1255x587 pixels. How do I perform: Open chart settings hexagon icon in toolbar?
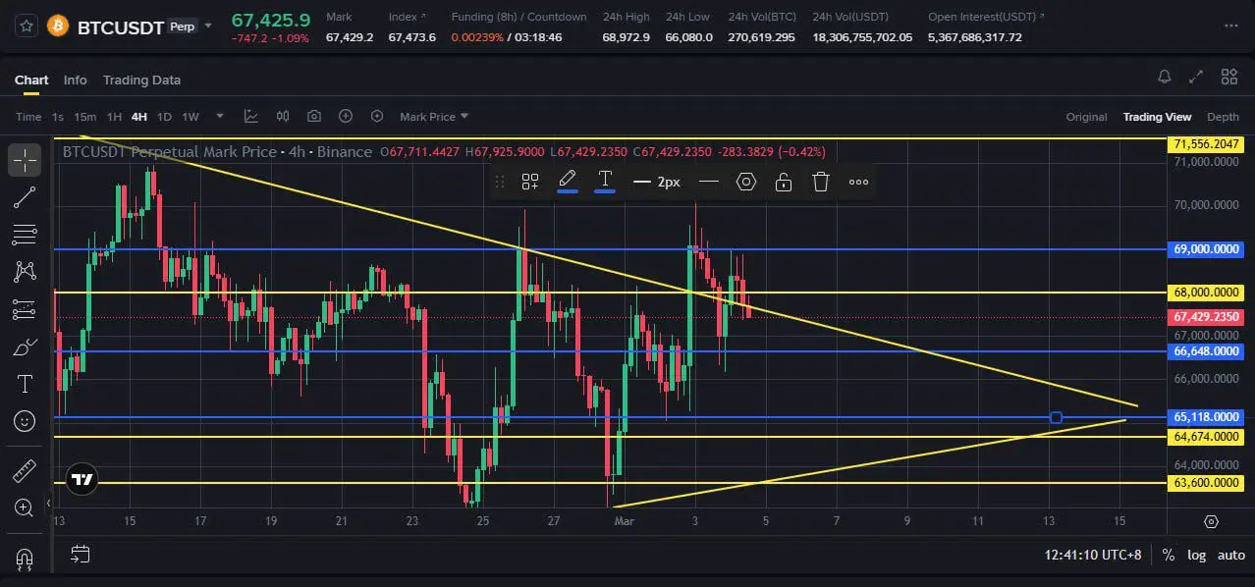(x=377, y=116)
